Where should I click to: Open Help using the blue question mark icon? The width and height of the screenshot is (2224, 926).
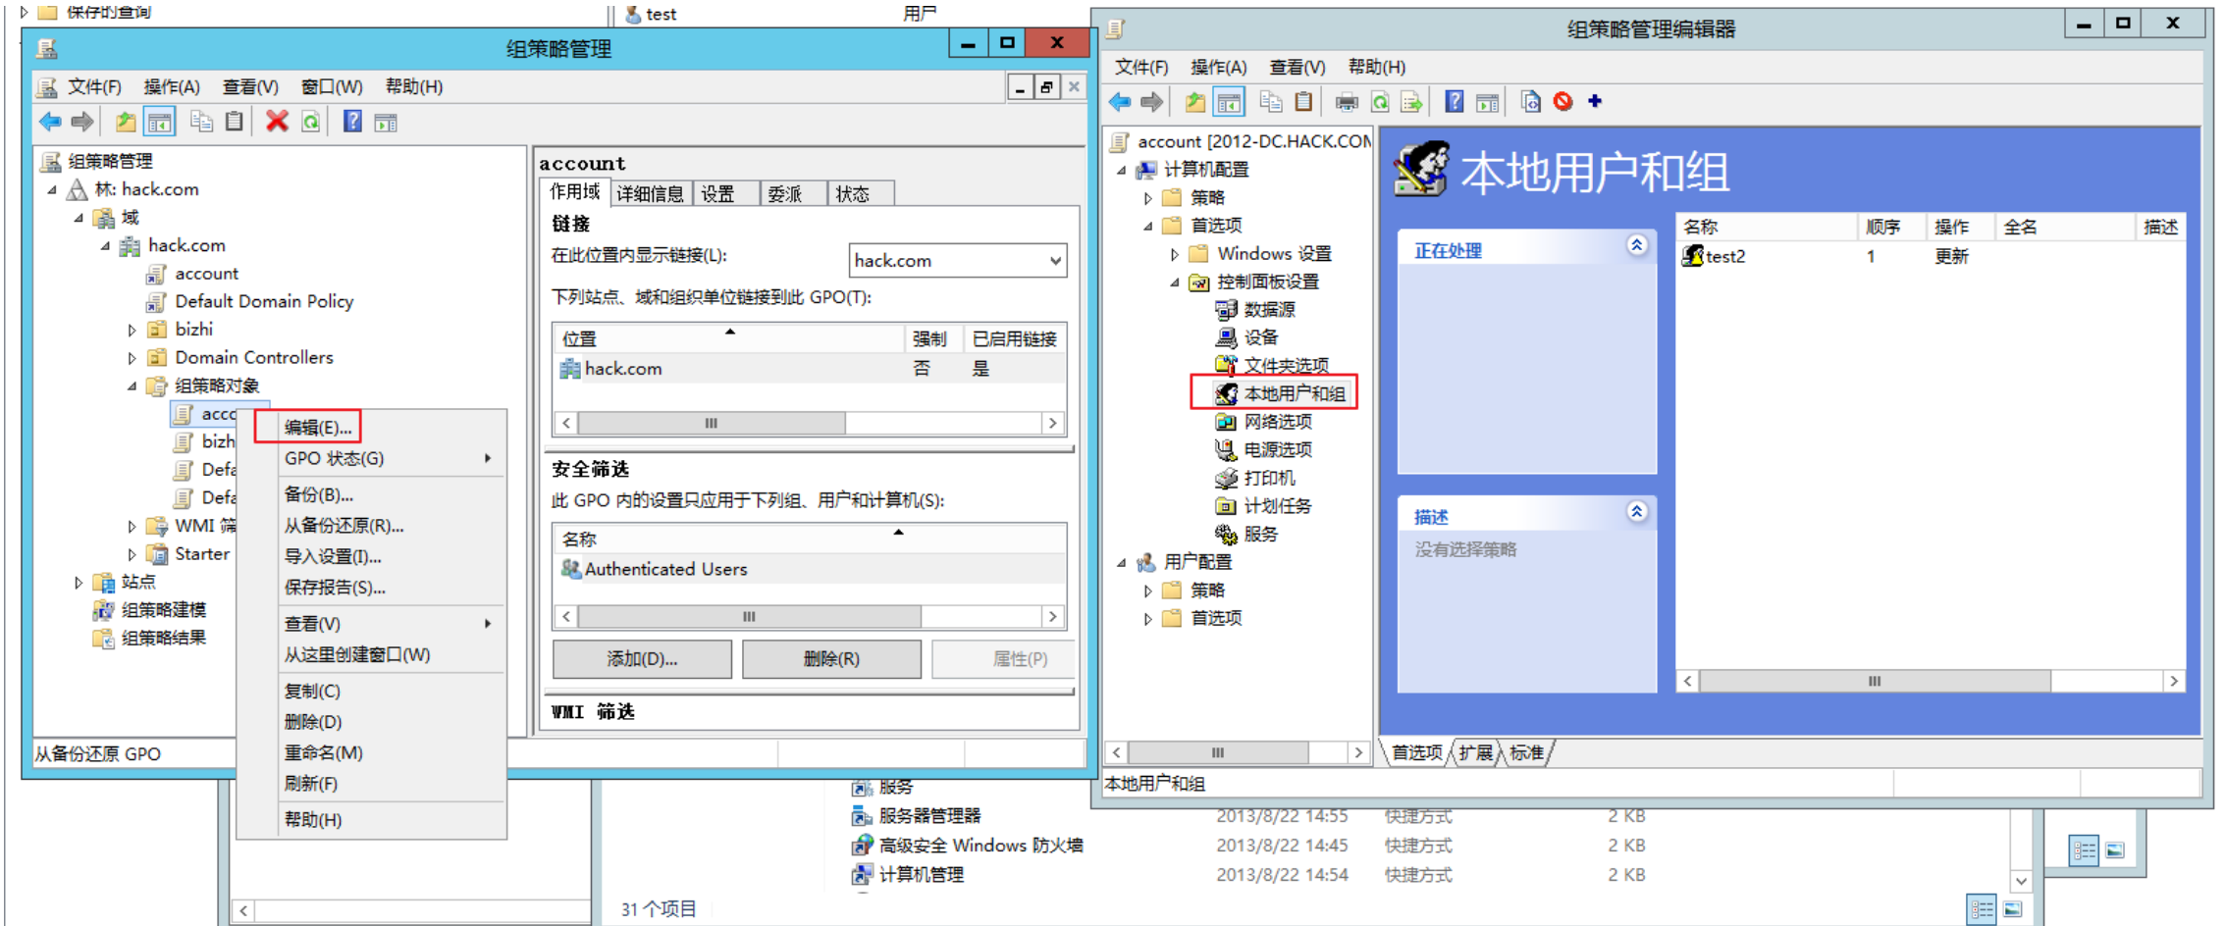(x=1452, y=101)
